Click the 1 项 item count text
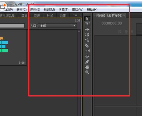Image resolution: width=142 pixels, height=116 pixels. [x=78, y=20]
